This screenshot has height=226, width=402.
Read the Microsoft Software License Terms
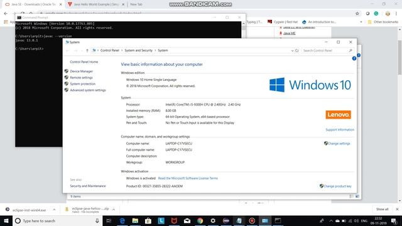pos(188,178)
